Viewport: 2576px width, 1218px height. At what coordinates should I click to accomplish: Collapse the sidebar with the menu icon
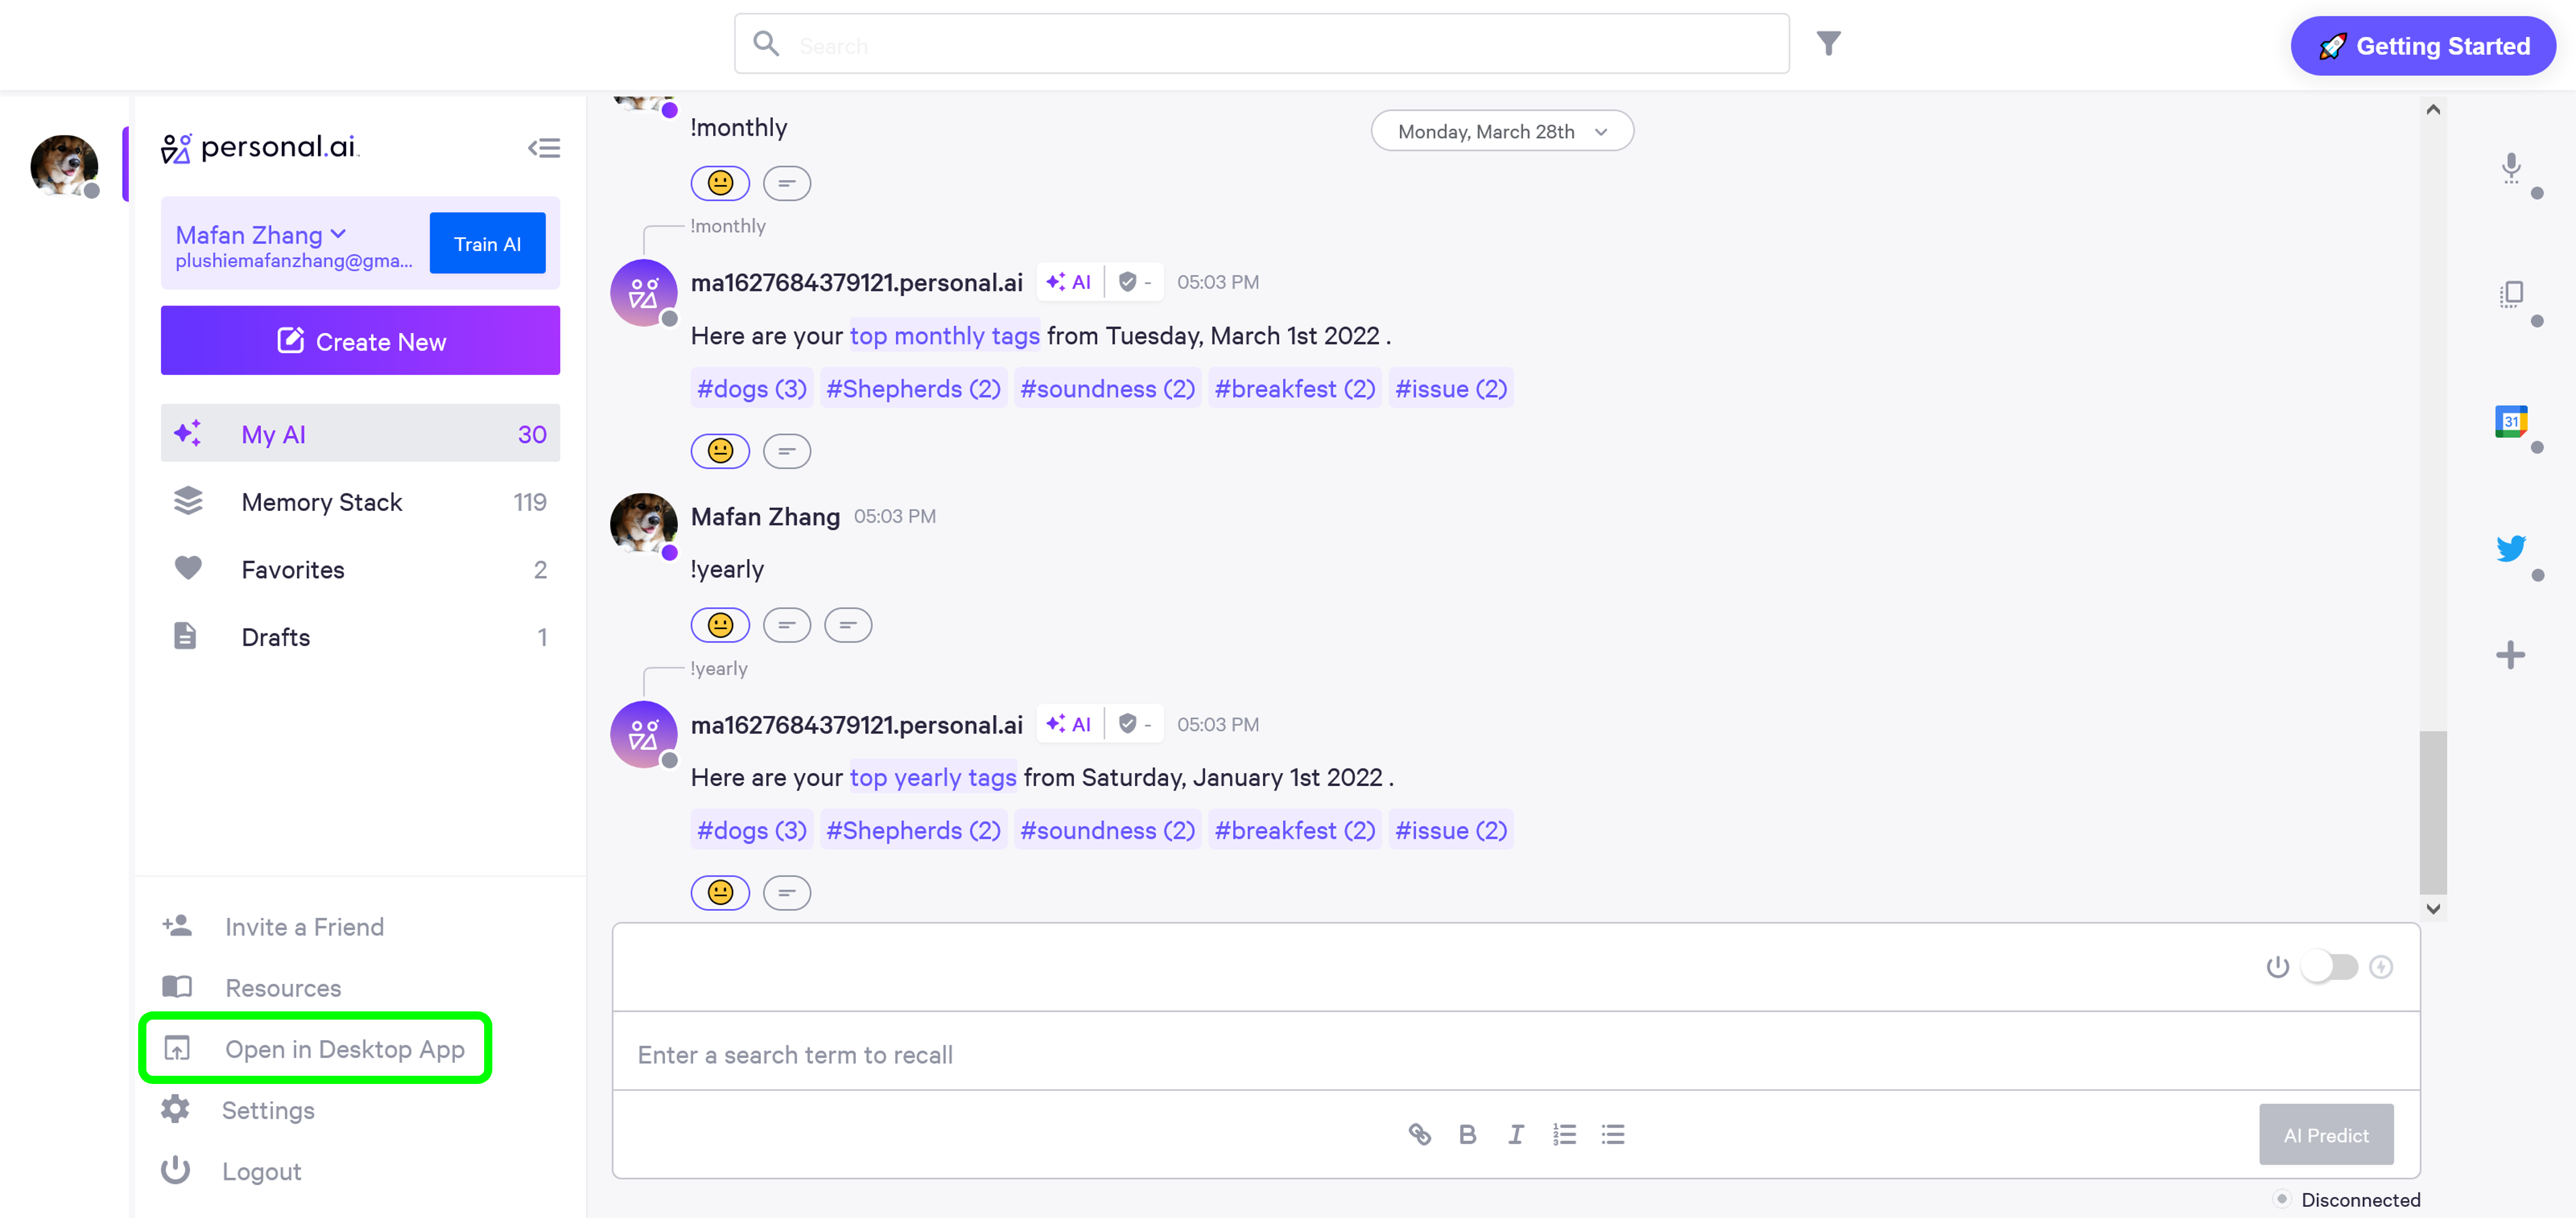click(x=544, y=148)
